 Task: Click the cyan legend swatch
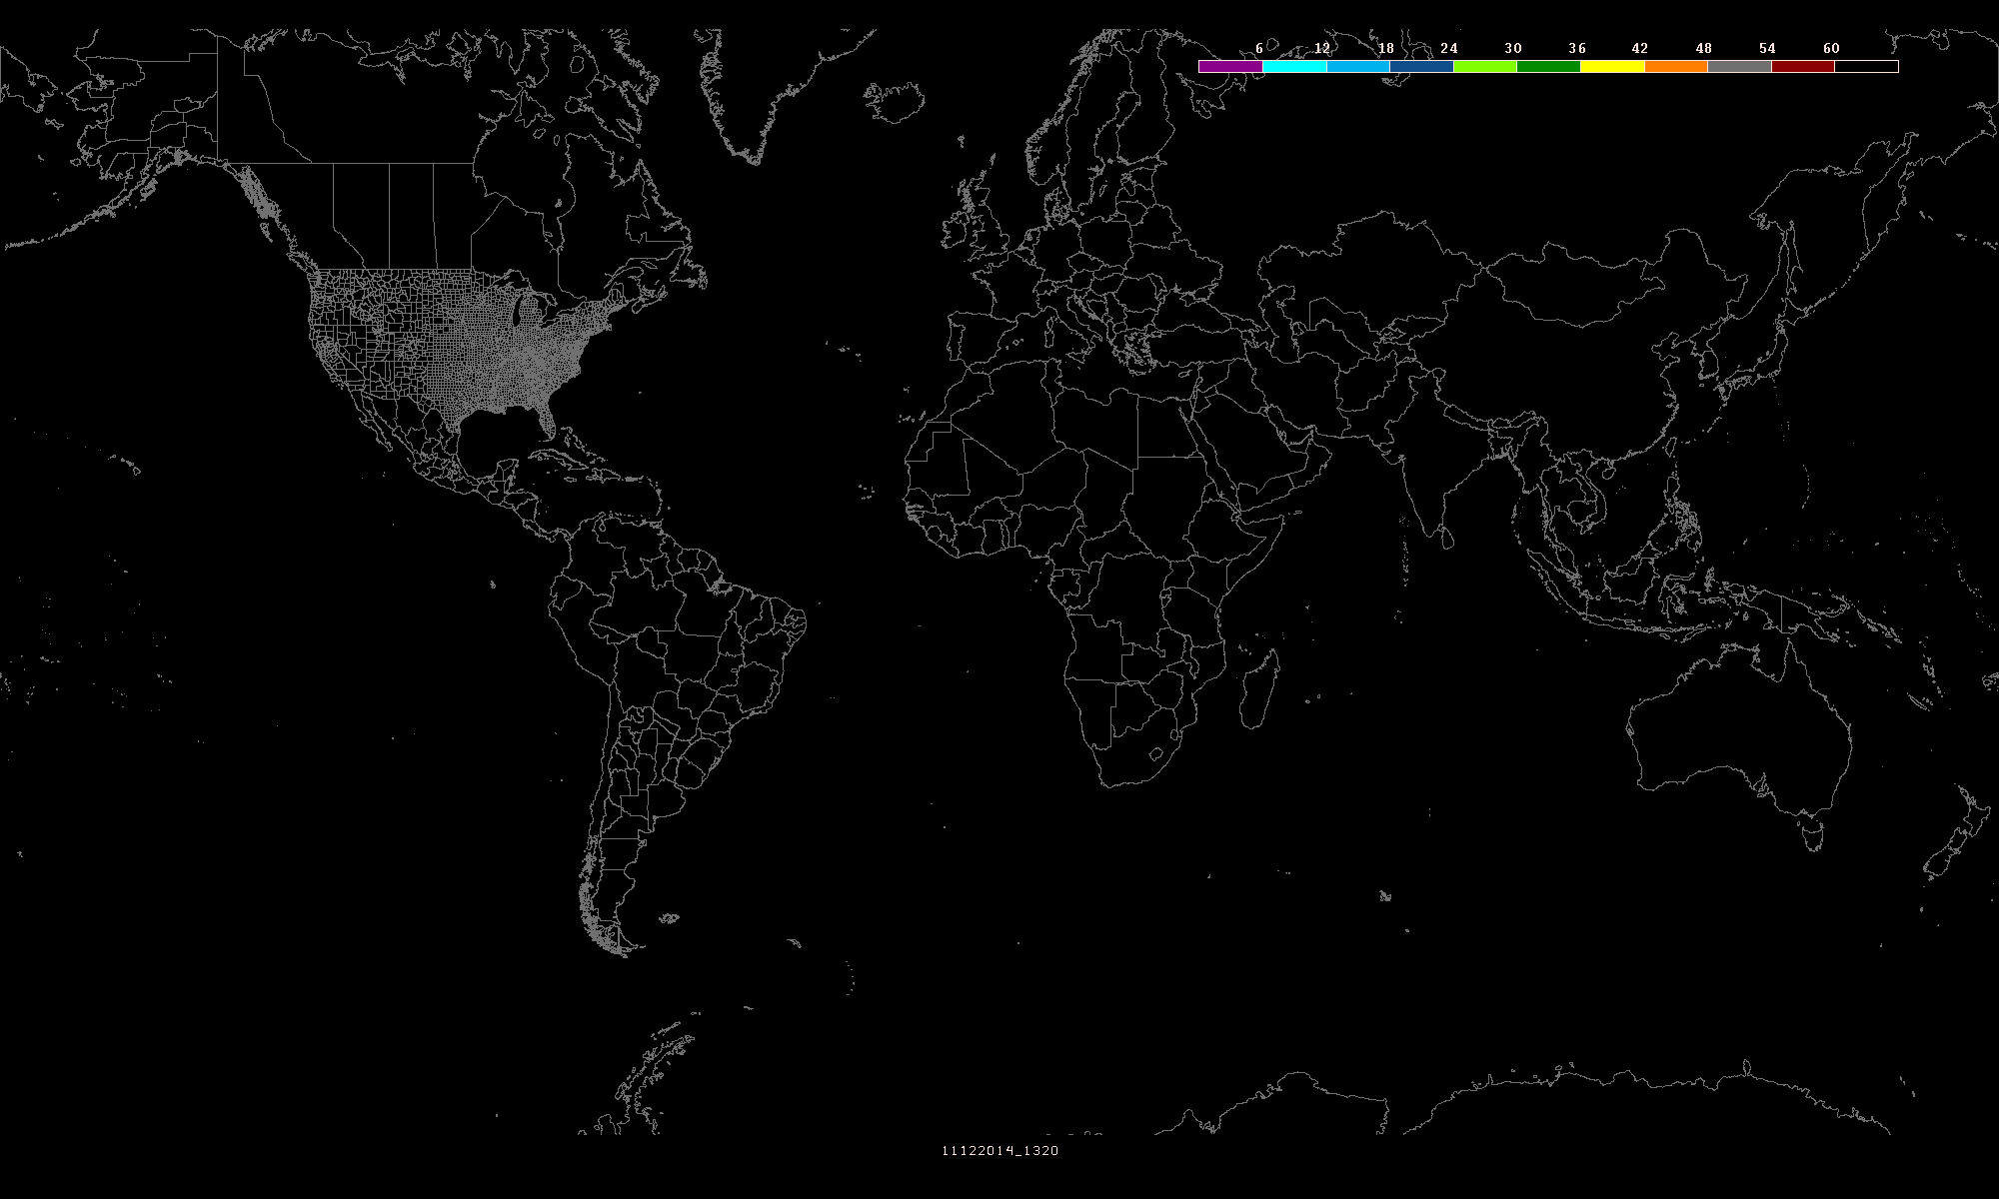tap(1294, 67)
